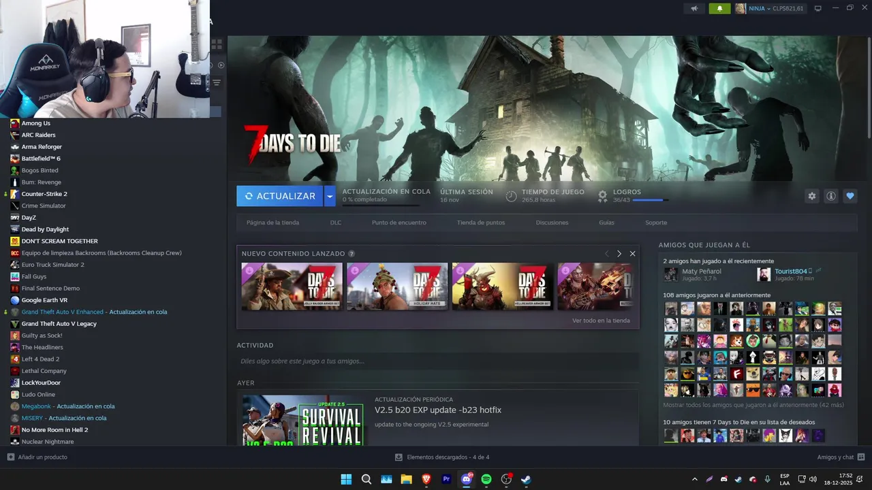Open 7 Days to Die manage gear

pos(811,196)
